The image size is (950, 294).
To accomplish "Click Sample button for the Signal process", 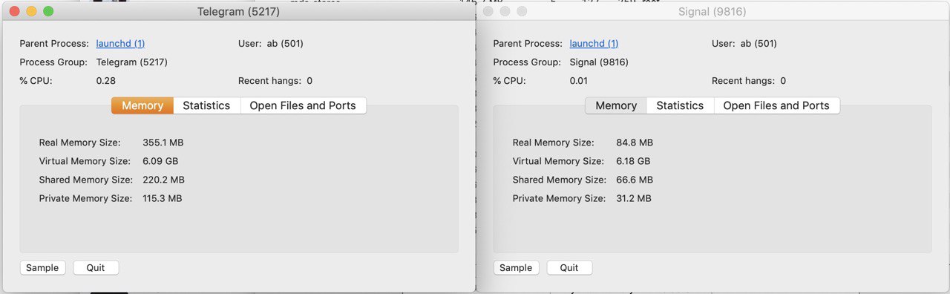I will [516, 268].
